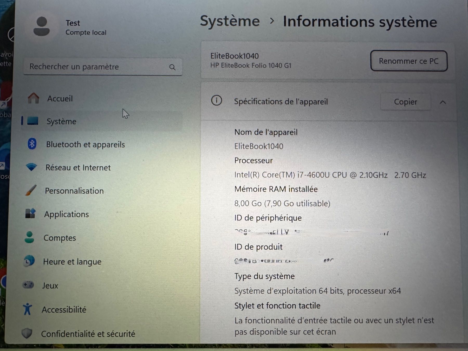The width and height of the screenshot is (468, 351).
Task: Click the Bluetooth icon
Action: click(32, 144)
